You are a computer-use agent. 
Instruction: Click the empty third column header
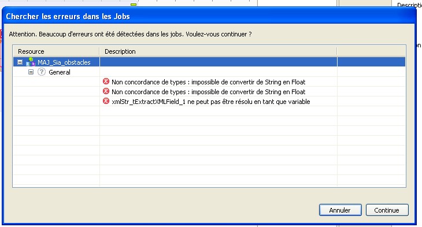pos(371,51)
